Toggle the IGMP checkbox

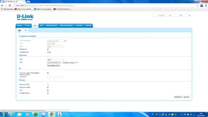48,87
